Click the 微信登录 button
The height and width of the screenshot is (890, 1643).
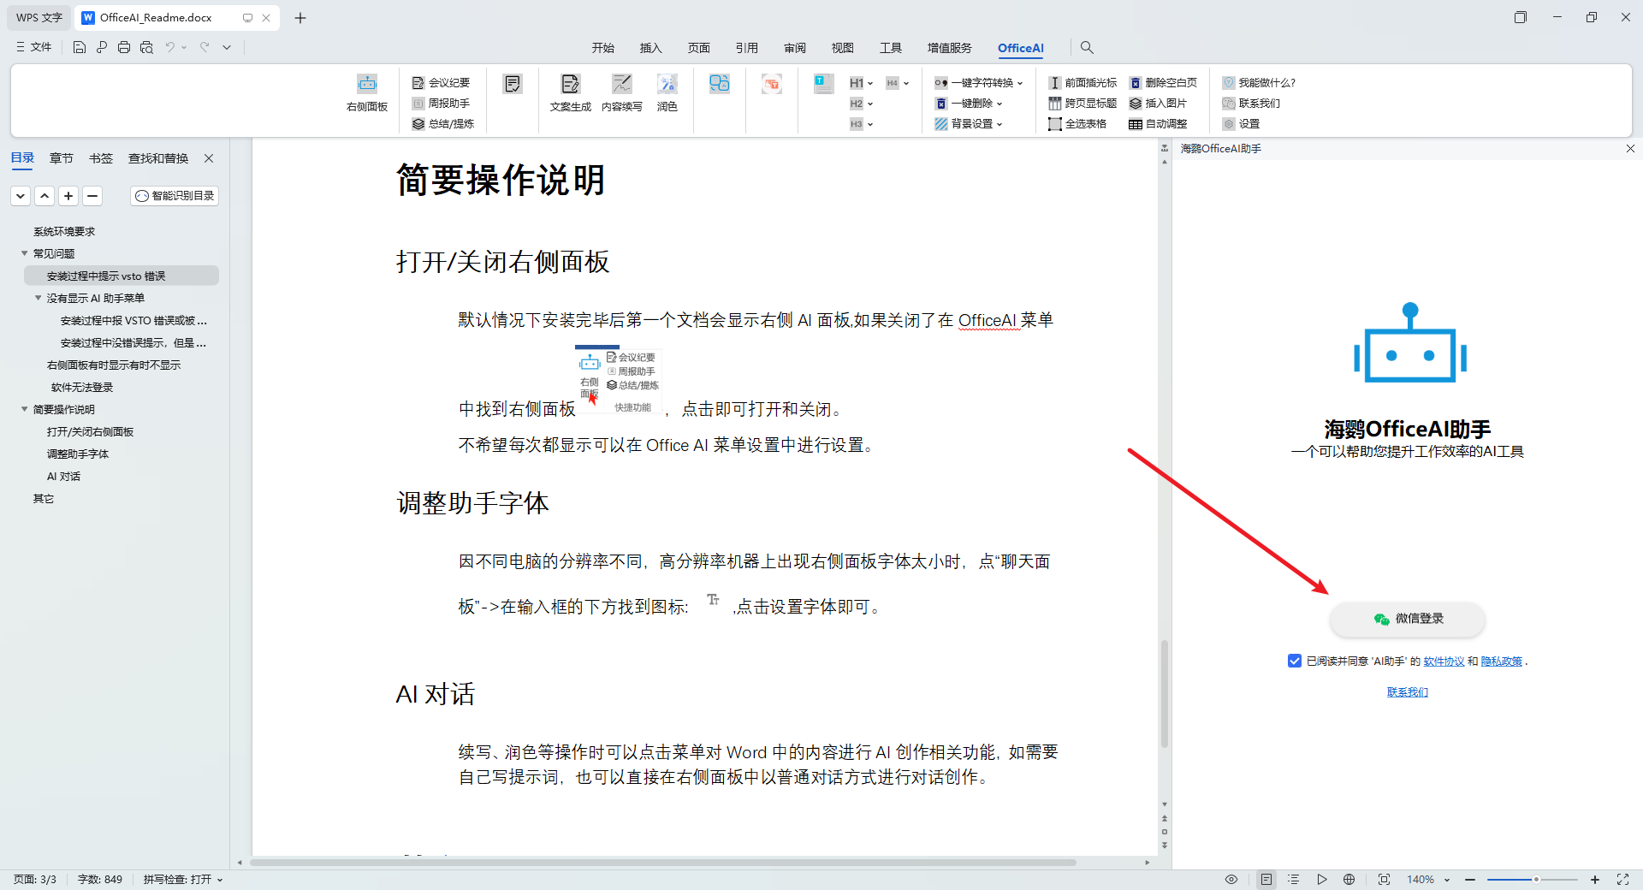pyautogui.click(x=1408, y=619)
